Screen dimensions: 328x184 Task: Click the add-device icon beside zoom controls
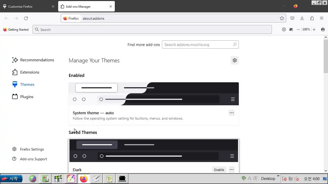click(x=291, y=29)
